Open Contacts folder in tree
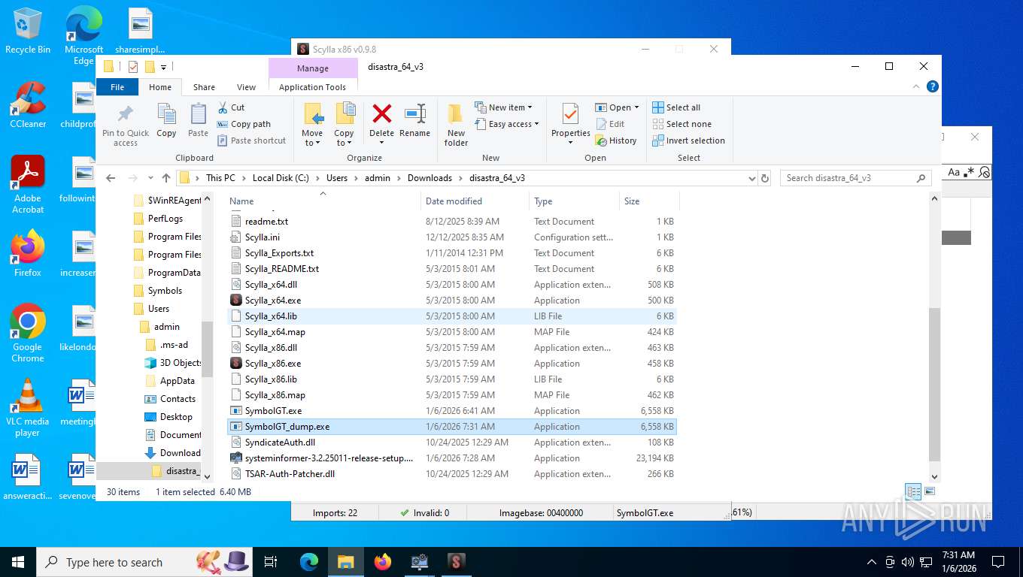1023x577 pixels. (178, 399)
